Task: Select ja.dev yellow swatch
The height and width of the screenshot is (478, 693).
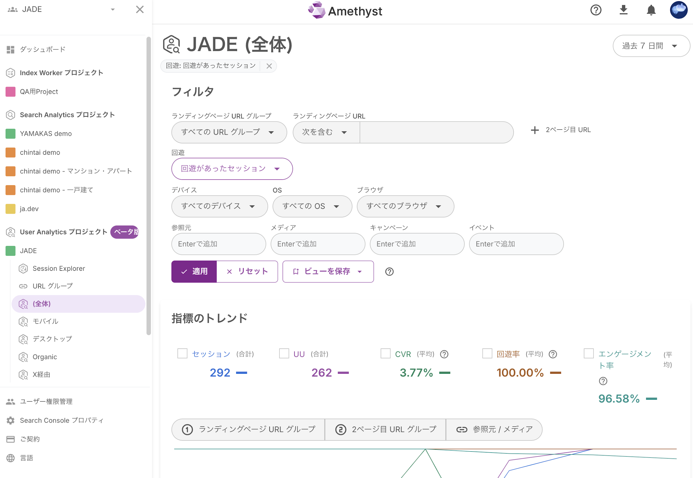Action: [10, 209]
